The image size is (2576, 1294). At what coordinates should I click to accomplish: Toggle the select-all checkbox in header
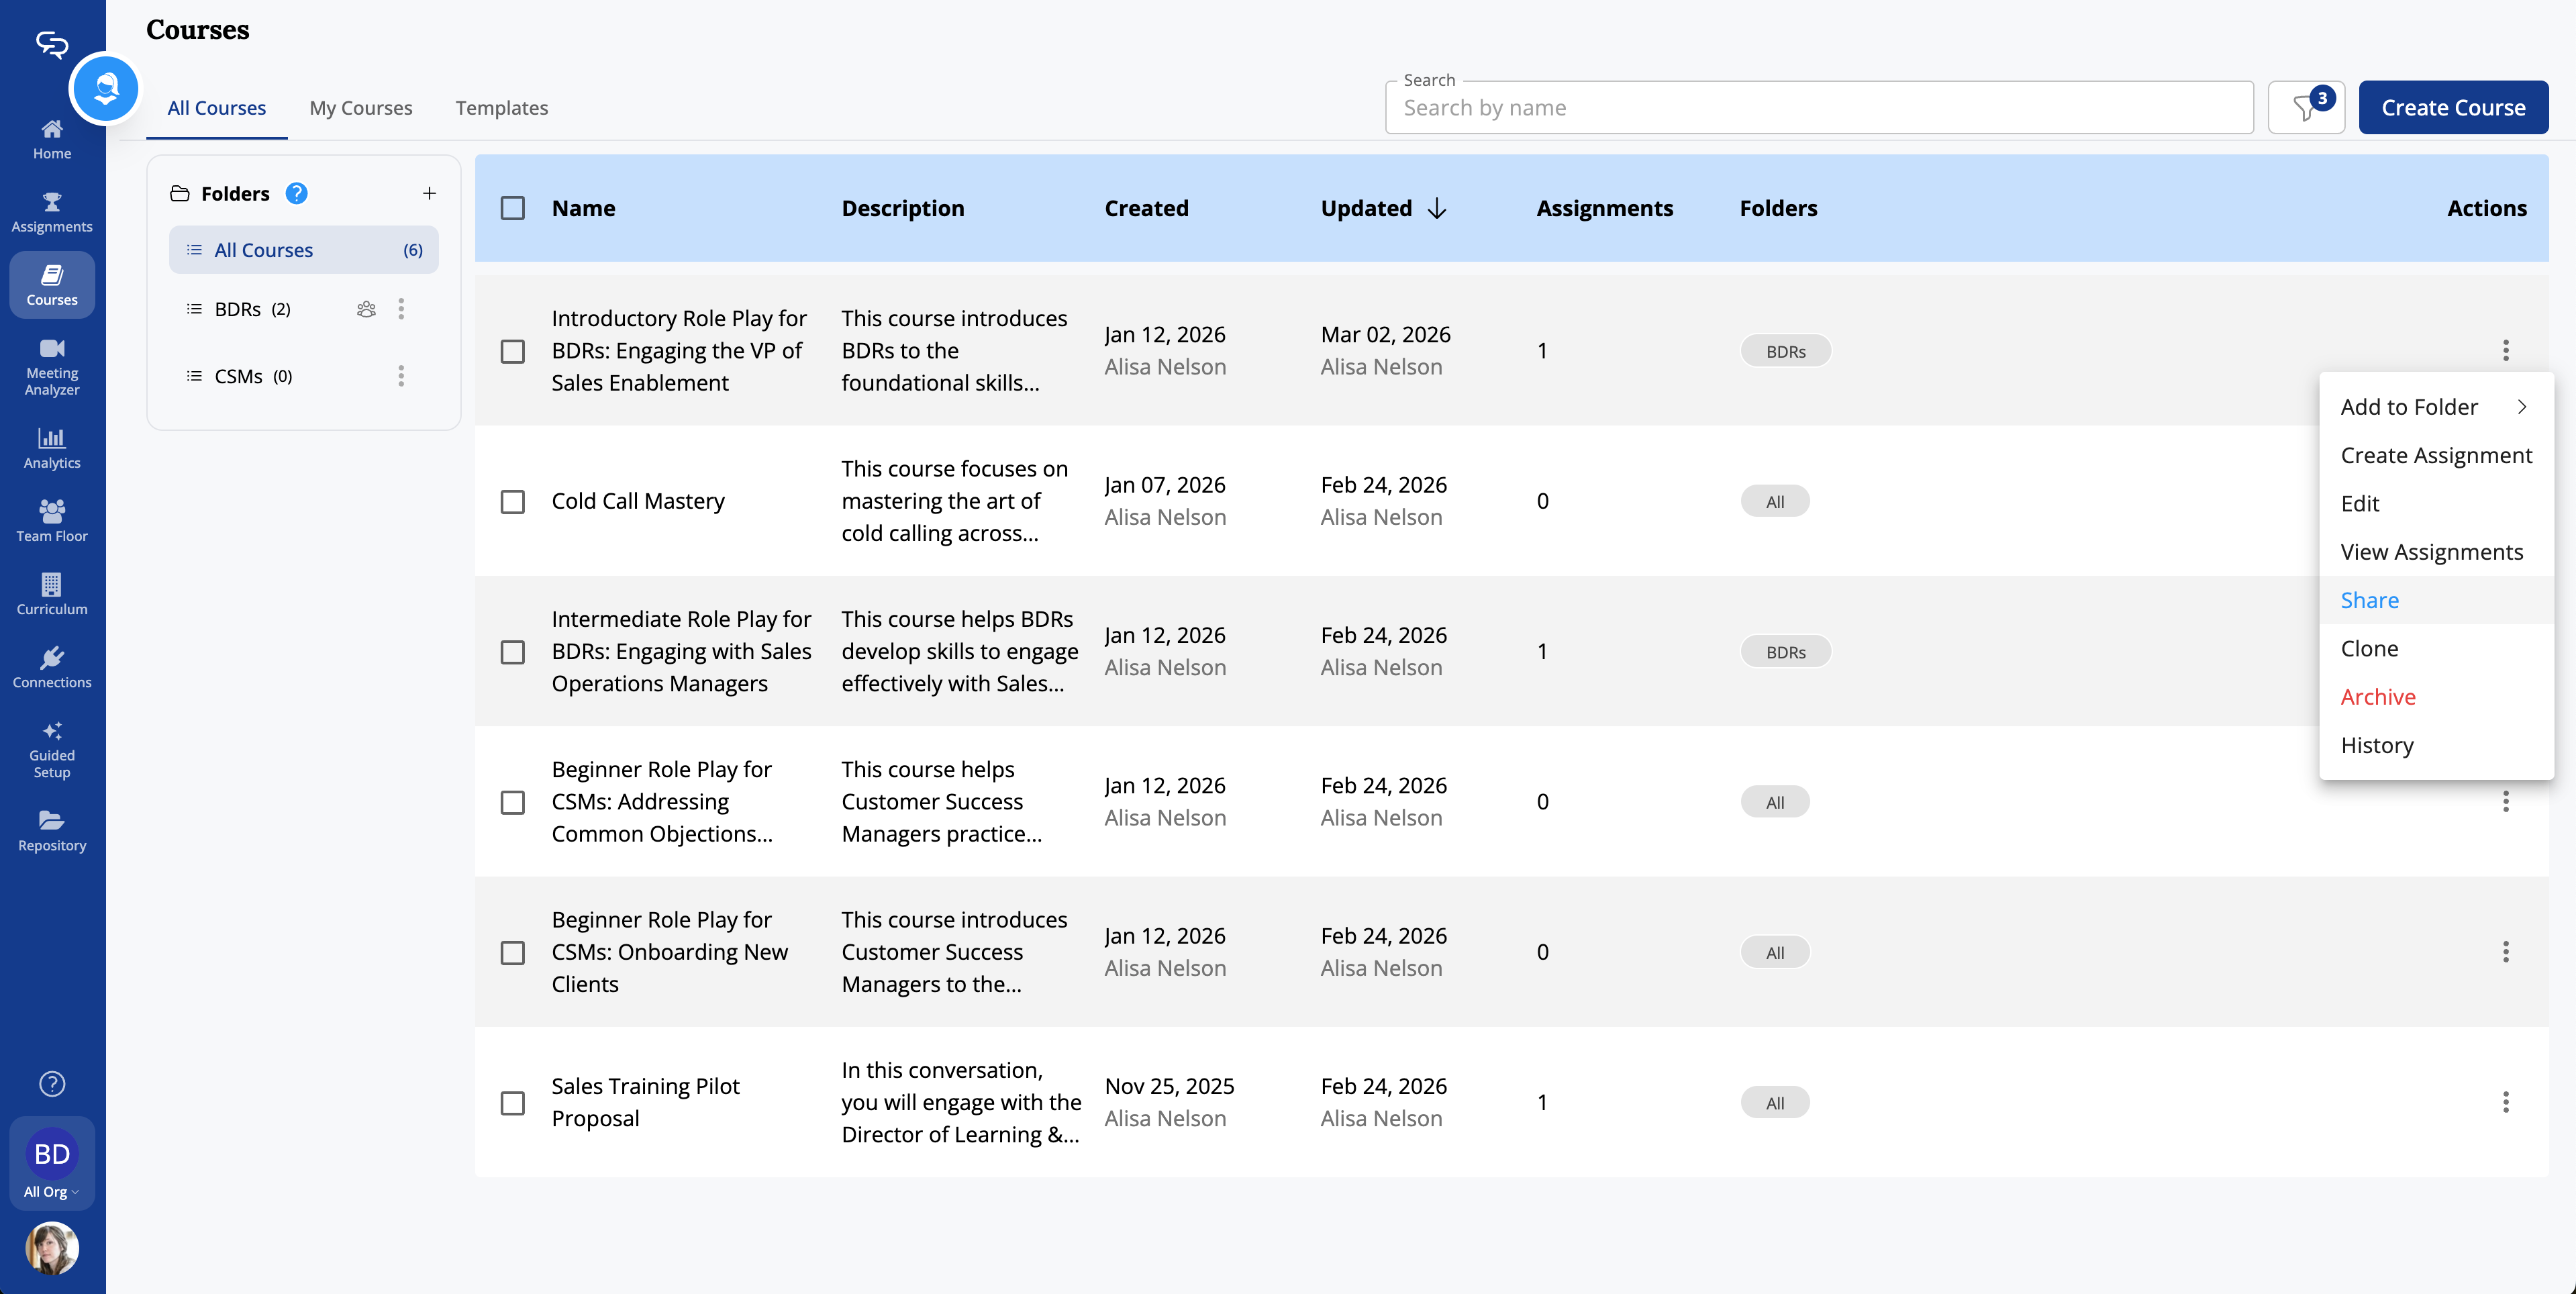click(x=512, y=208)
